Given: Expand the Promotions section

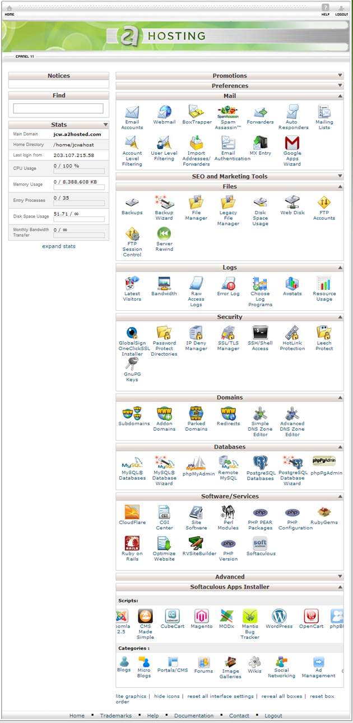Looking at the screenshot, I should click(340, 76).
